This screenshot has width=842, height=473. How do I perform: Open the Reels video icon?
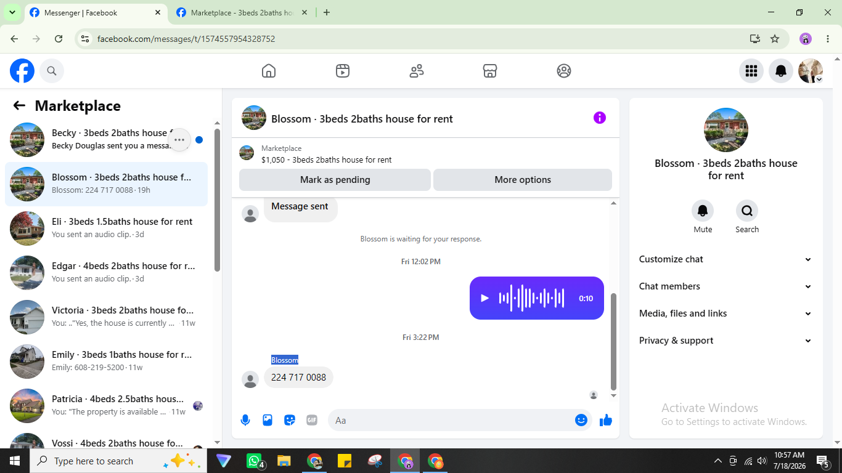tap(343, 71)
